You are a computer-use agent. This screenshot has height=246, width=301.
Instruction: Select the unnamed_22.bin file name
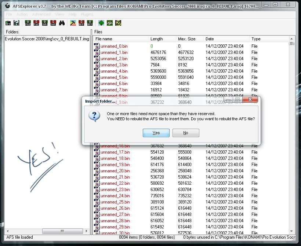115,183
